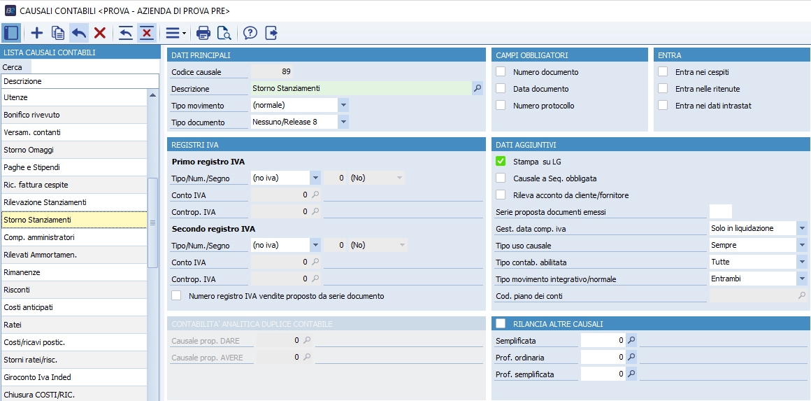Select Paghe e Stipendi list entry

73,167
